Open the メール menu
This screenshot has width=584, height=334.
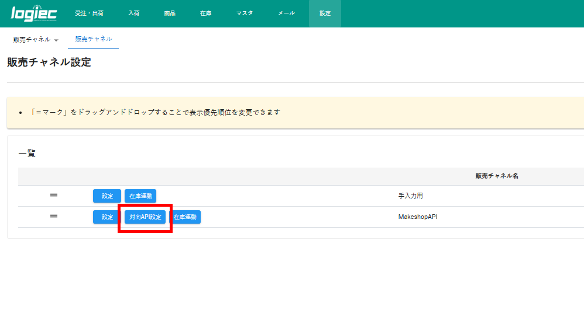click(x=286, y=13)
